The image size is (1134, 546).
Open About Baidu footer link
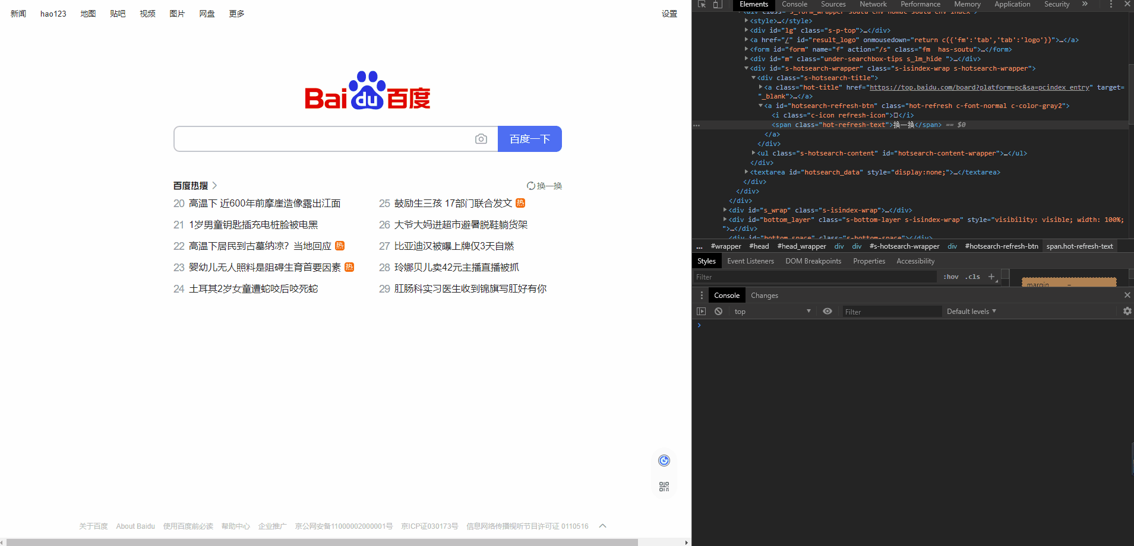pos(135,526)
